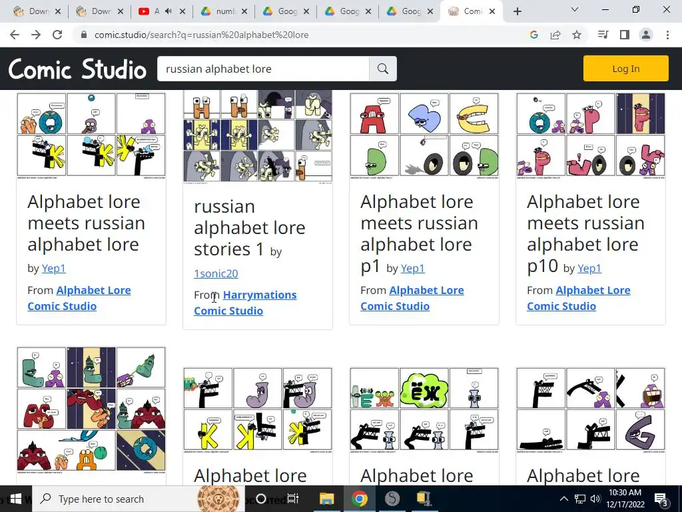Screen dimensions: 682x512
Task: Reload the page with refresh icon
Action: point(57,35)
